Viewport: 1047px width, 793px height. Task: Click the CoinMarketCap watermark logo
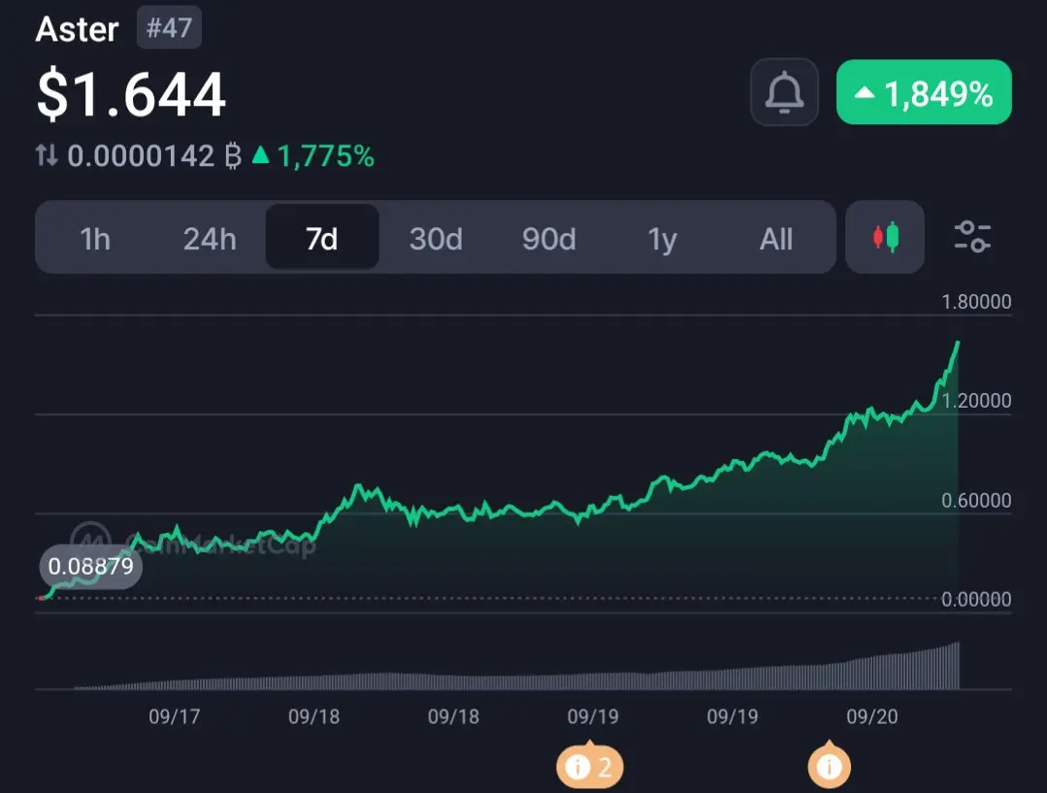[91, 540]
